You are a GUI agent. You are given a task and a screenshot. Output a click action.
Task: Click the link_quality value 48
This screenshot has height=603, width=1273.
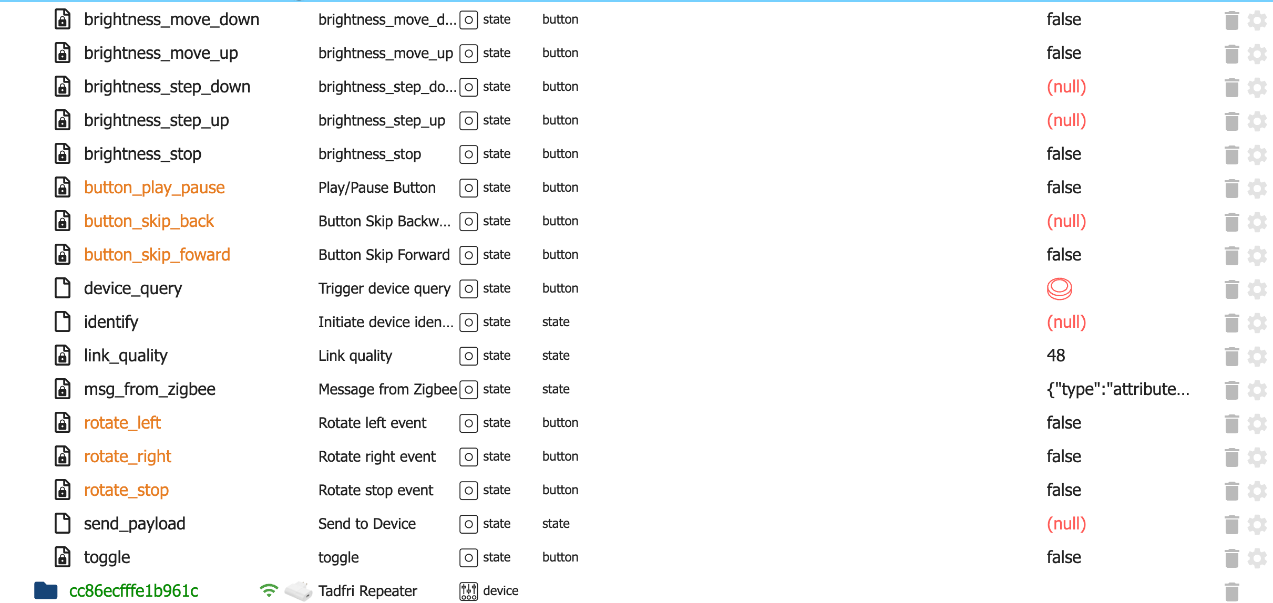pyautogui.click(x=1055, y=356)
